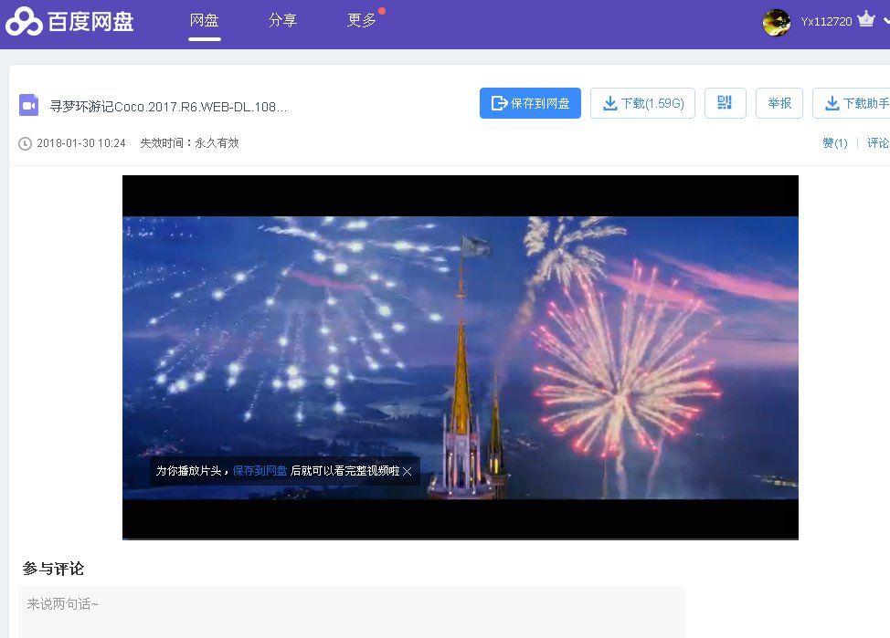Click the 赞(1) like link
This screenshot has height=638, width=890.
click(x=834, y=142)
